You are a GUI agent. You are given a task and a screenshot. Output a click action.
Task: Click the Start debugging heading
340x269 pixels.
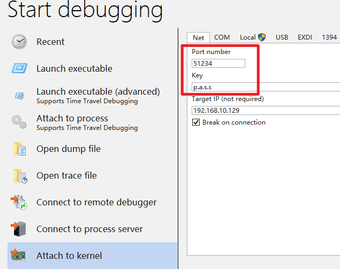85,11
